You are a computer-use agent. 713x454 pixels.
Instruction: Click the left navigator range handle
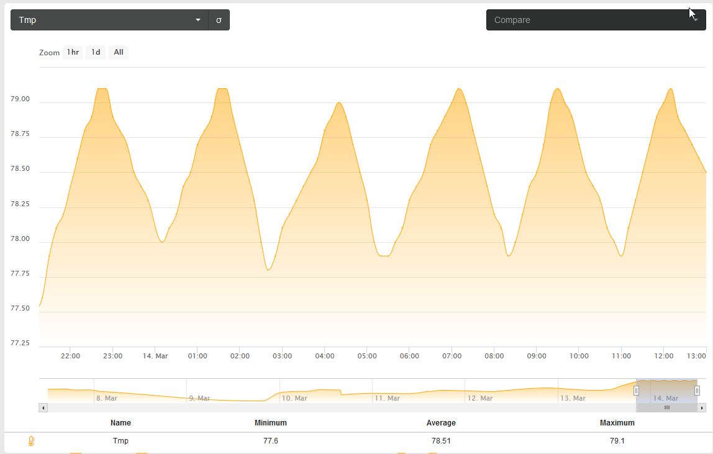coord(636,391)
